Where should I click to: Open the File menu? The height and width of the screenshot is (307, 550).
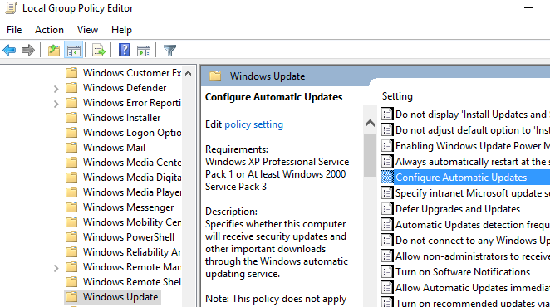click(14, 30)
